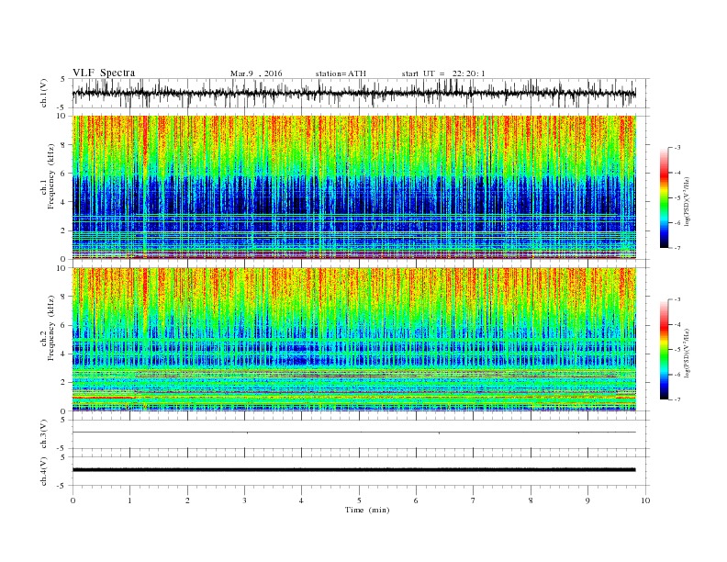Click the "-3" label on the ch.1 color bar
Screen dimensions: 727x562
[677, 148]
